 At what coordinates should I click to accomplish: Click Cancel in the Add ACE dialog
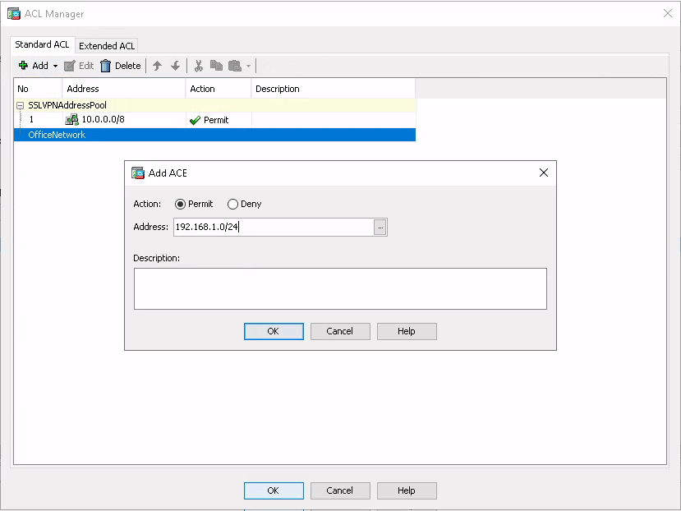[x=340, y=331]
